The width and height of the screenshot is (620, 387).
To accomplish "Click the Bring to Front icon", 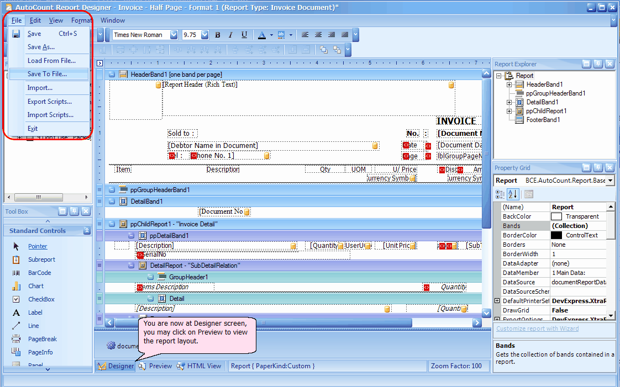I will (x=324, y=49).
